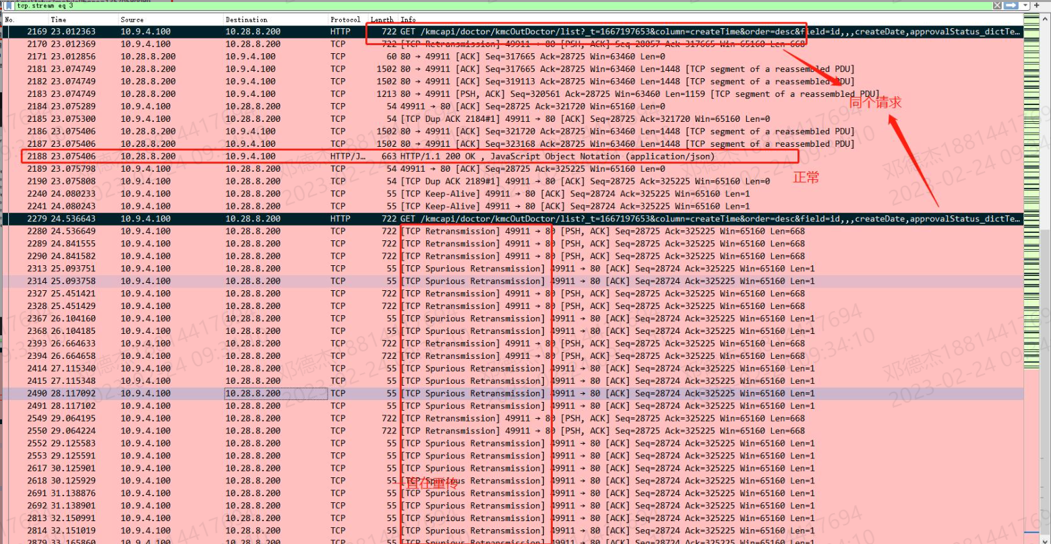Select packet 2171 ACK row
This screenshot has width=1051, height=544.
(512, 57)
